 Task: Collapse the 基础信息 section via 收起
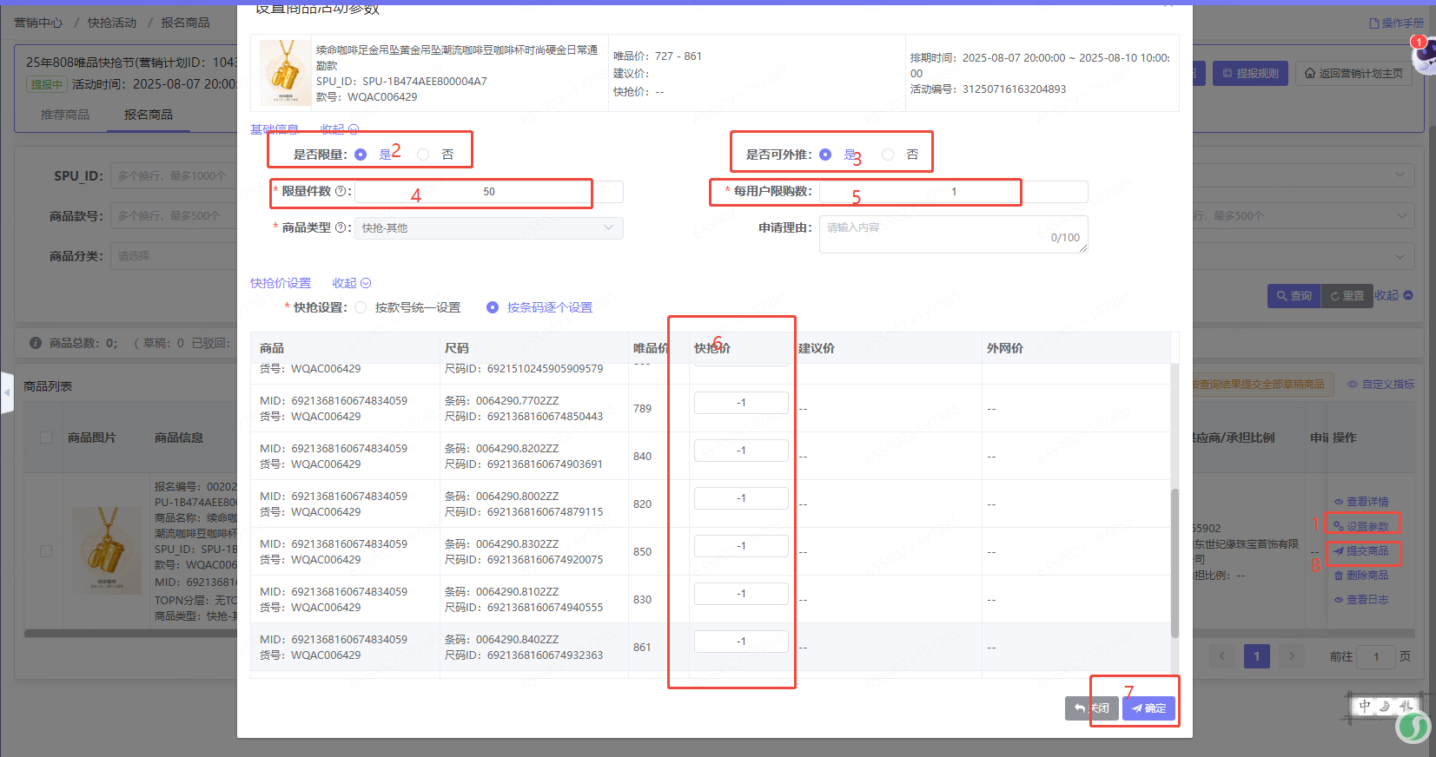tap(339, 129)
